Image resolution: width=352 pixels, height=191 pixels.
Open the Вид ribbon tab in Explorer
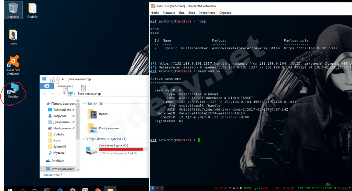83,86
